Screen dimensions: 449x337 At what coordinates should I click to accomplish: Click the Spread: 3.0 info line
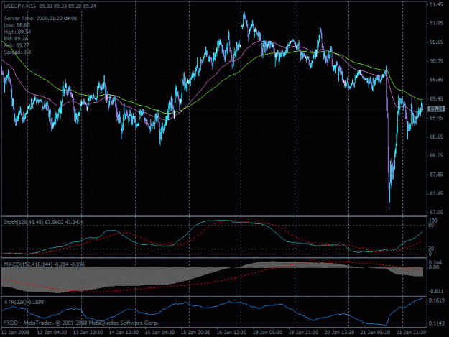point(17,52)
